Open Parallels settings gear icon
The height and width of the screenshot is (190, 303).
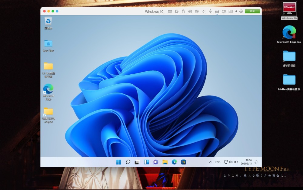241,12
